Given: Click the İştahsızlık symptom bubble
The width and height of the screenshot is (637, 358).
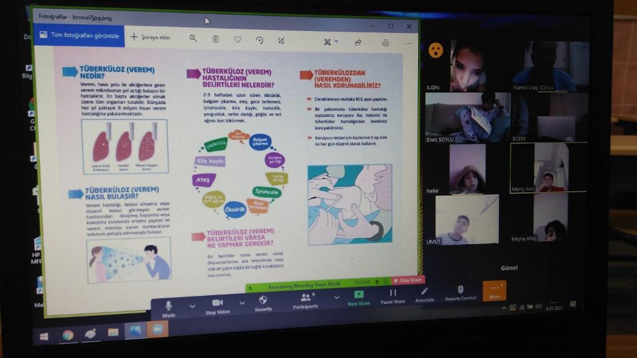Looking at the screenshot, I should pyautogui.click(x=266, y=191).
